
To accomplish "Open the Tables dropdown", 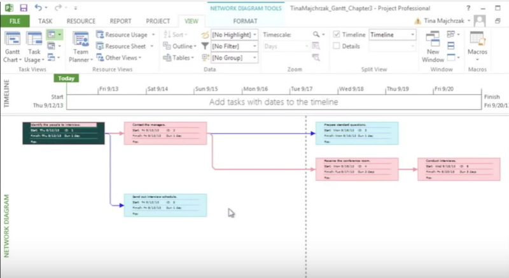I will [x=179, y=58].
